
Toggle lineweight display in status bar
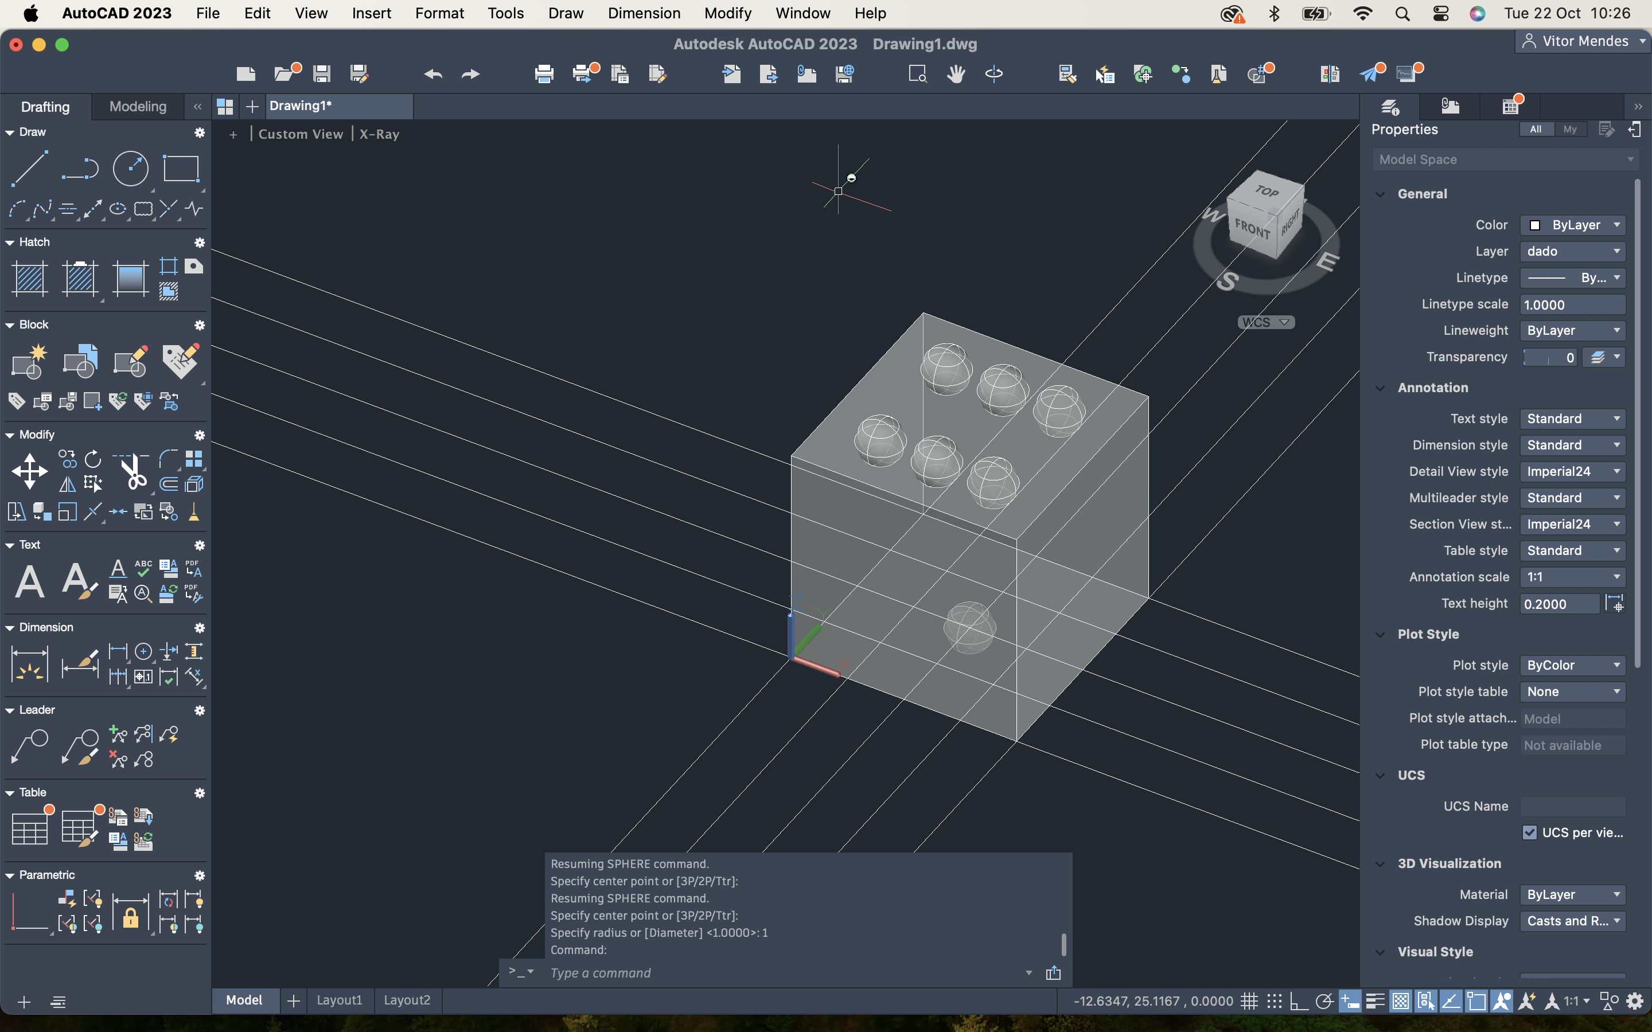pyautogui.click(x=1375, y=1001)
